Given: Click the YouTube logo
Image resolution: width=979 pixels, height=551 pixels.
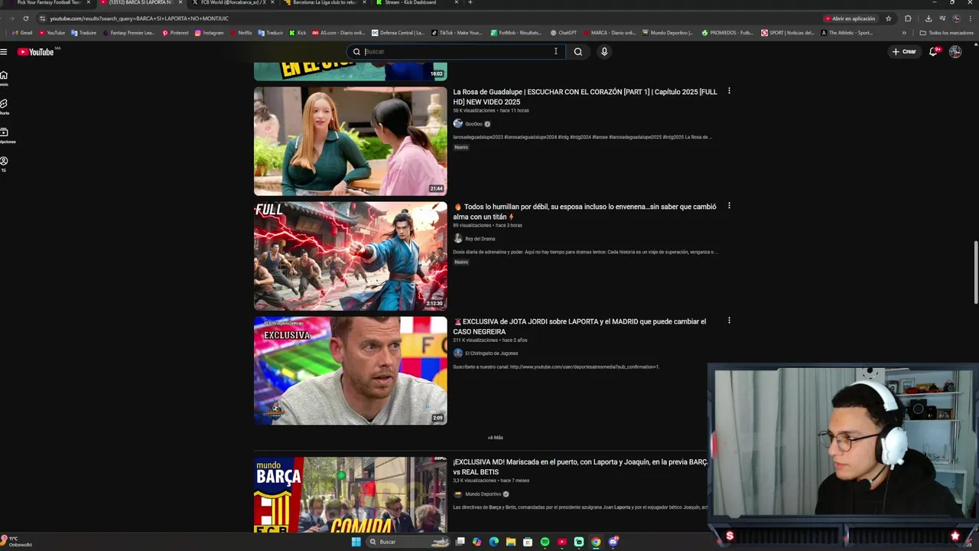Looking at the screenshot, I should [x=35, y=52].
